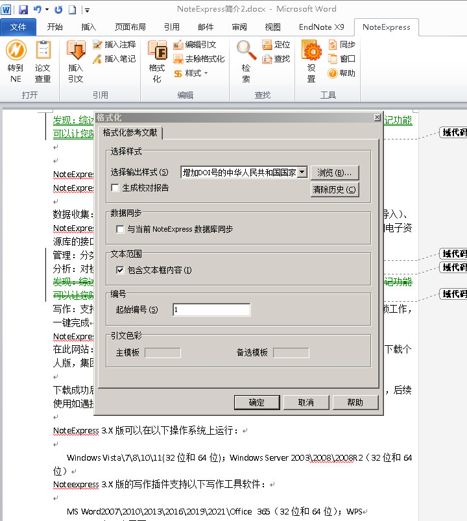Click the 格式化 format bibliography icon
Viewport: 467px width, 521px height.
tap(157, 61)
